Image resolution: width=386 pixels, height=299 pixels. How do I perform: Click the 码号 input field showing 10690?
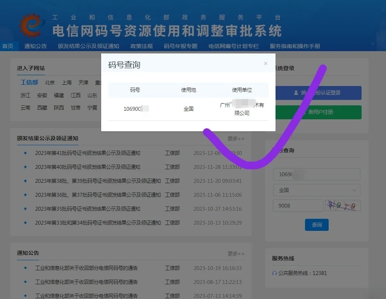tap(317, 174)
